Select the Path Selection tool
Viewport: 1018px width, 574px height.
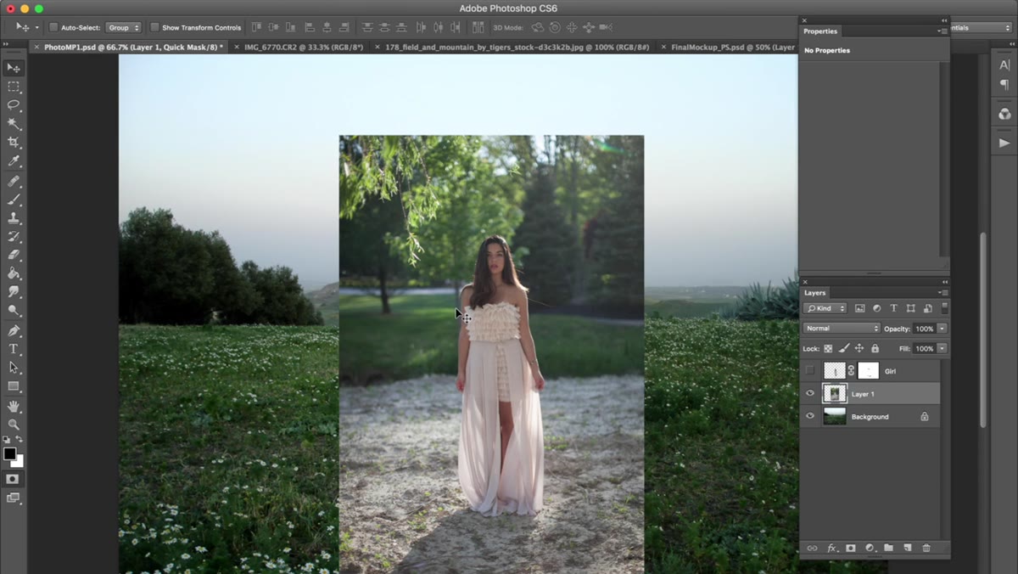14,368
